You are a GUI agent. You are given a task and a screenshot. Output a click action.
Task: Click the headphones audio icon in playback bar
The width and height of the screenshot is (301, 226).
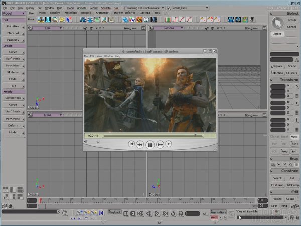(x=181, y=213)
